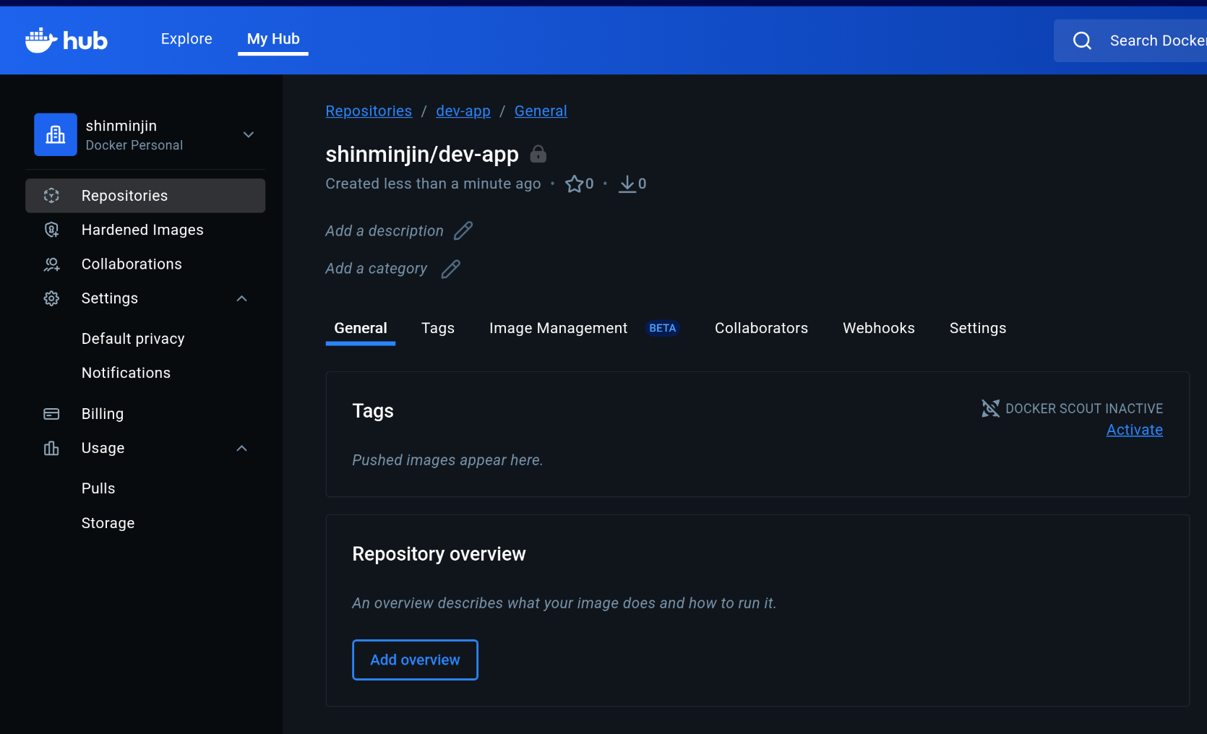Open Collaborations in the sidebar

point(145,264)
